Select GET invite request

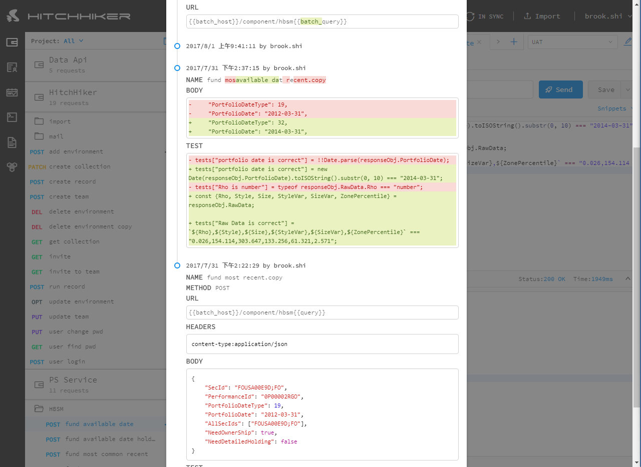(x=95, y=256)
